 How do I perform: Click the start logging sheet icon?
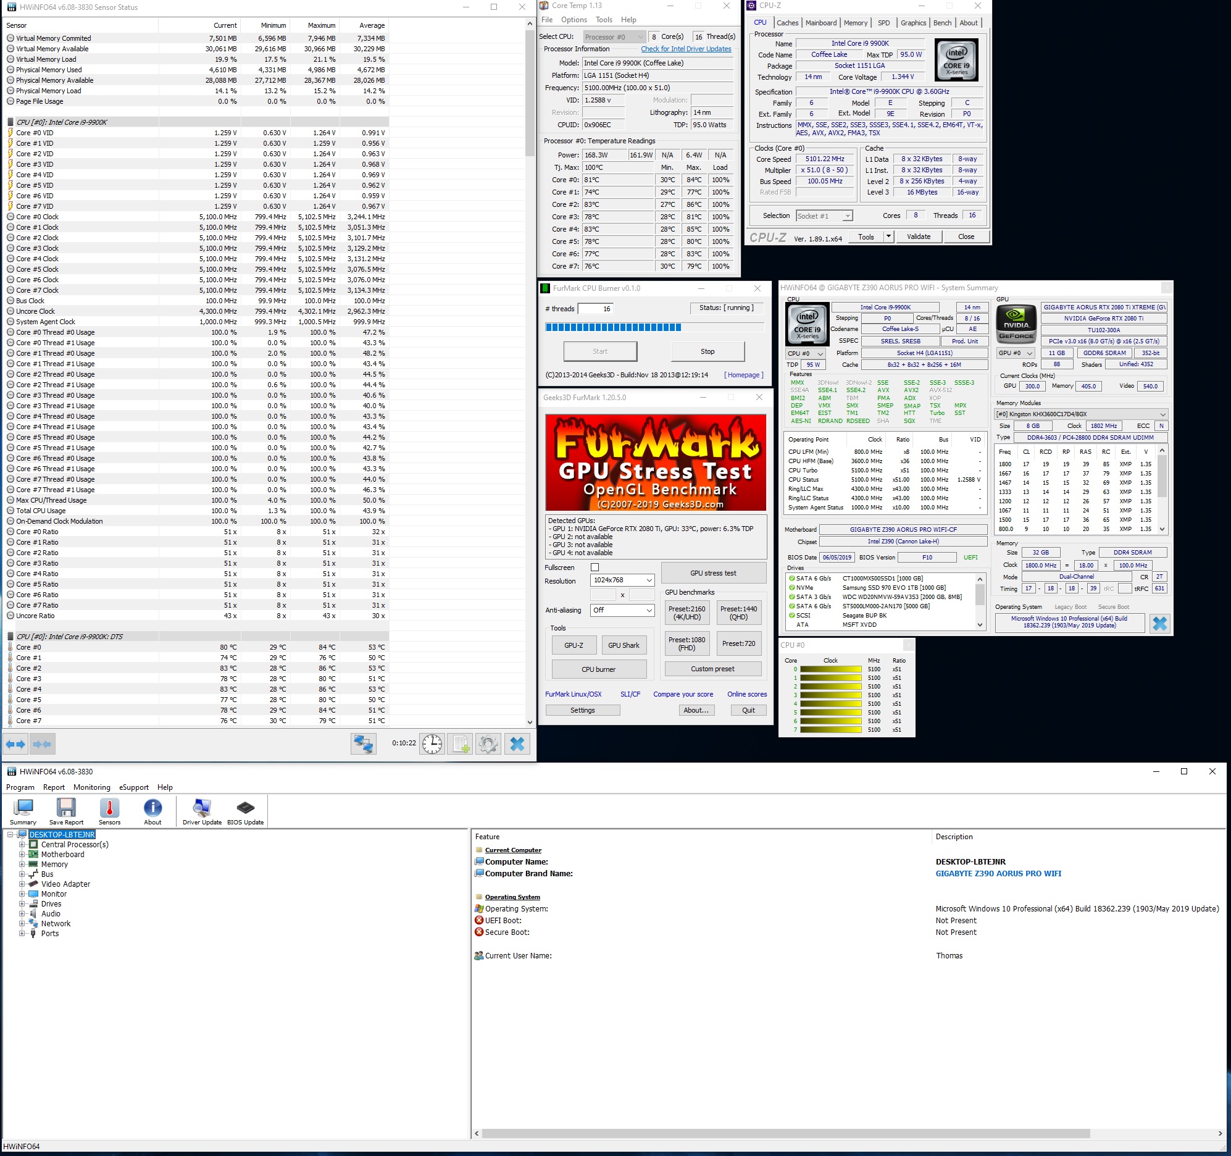(x=460, y=744)
